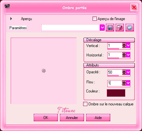
Task: Check Ombre sur le nouveau calque
Action: (x=85, y=104)
